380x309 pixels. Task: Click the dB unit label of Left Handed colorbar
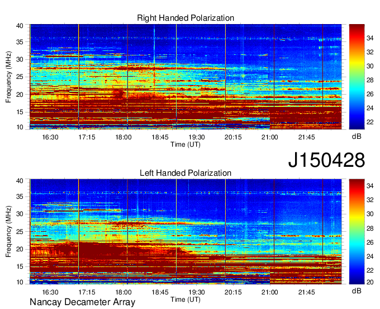357,291
